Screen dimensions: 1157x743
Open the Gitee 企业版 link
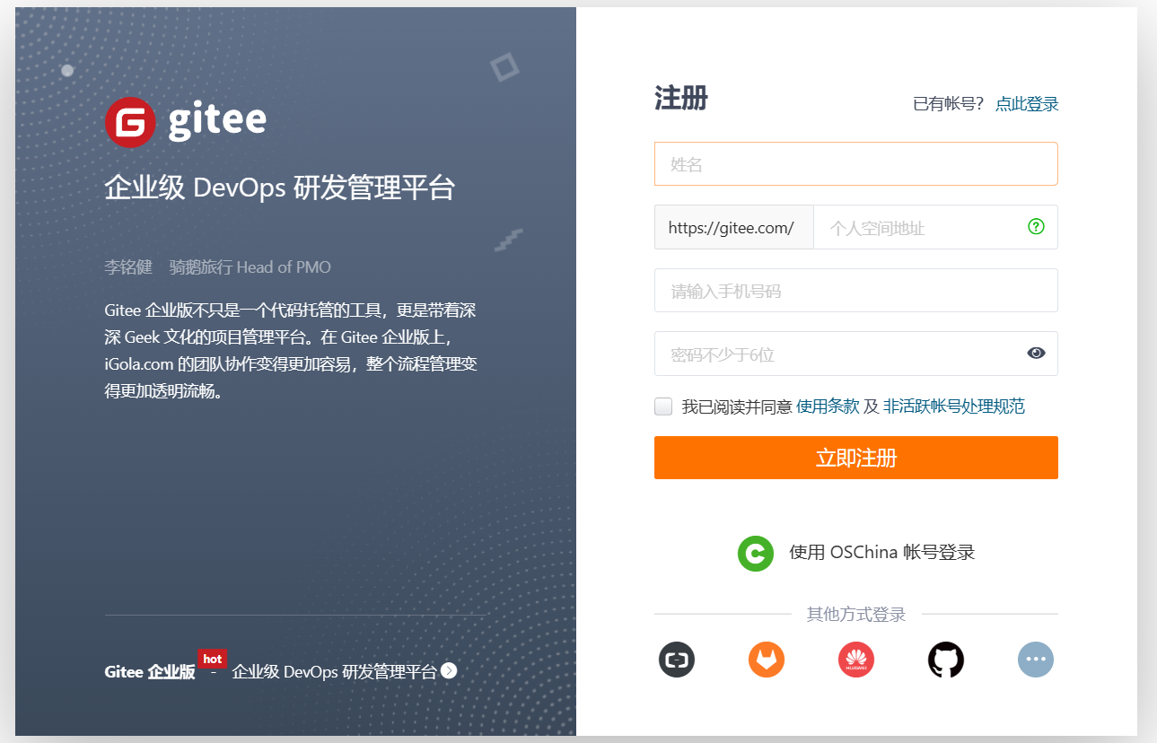pos(150,672)
